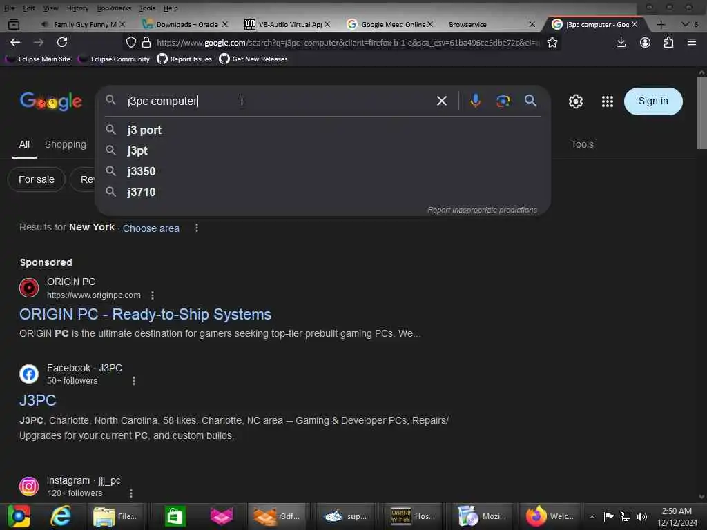Open Facebook result options dots
707x530 pixels.
133,381
